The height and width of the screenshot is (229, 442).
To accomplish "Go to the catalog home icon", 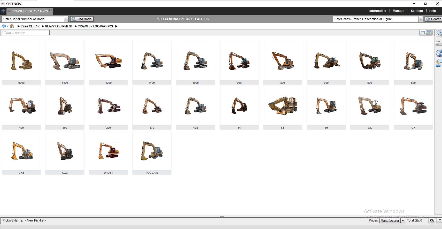I will tap(12, 26).
